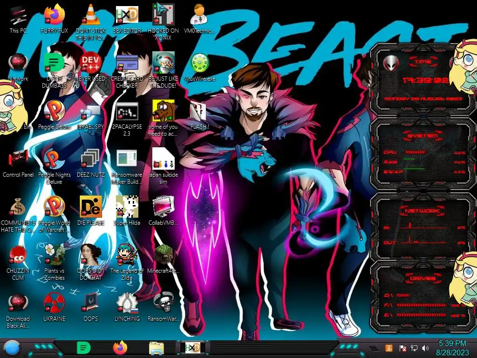Launch the Peggle World of Warcraft shortcut
The image size is (477, 358).
(x=55, y=214)
